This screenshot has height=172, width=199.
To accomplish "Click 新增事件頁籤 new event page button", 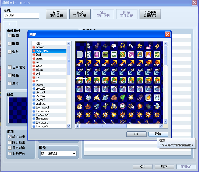I will coord(56,14).
